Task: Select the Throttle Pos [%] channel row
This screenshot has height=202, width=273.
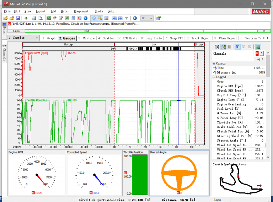Action: click(x=239, y=122)
